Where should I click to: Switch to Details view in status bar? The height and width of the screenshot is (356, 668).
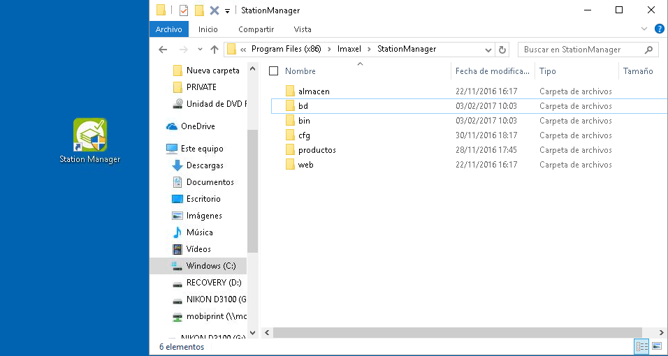click(641, 346)
